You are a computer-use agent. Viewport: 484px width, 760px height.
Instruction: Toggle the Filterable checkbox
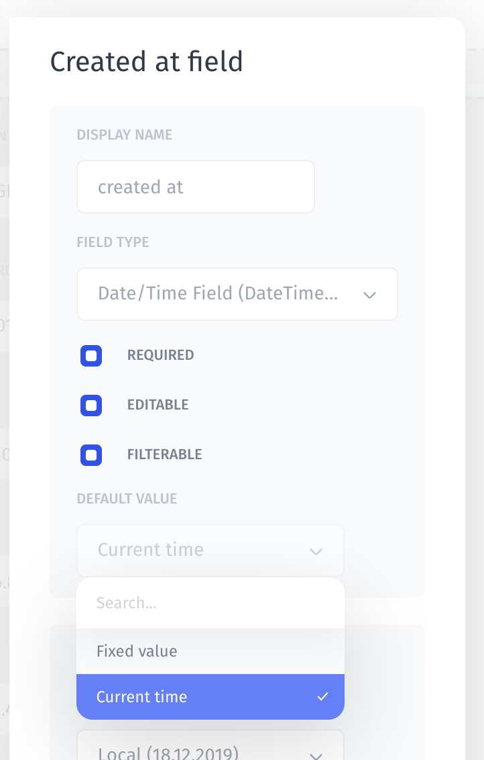(91, 455)
